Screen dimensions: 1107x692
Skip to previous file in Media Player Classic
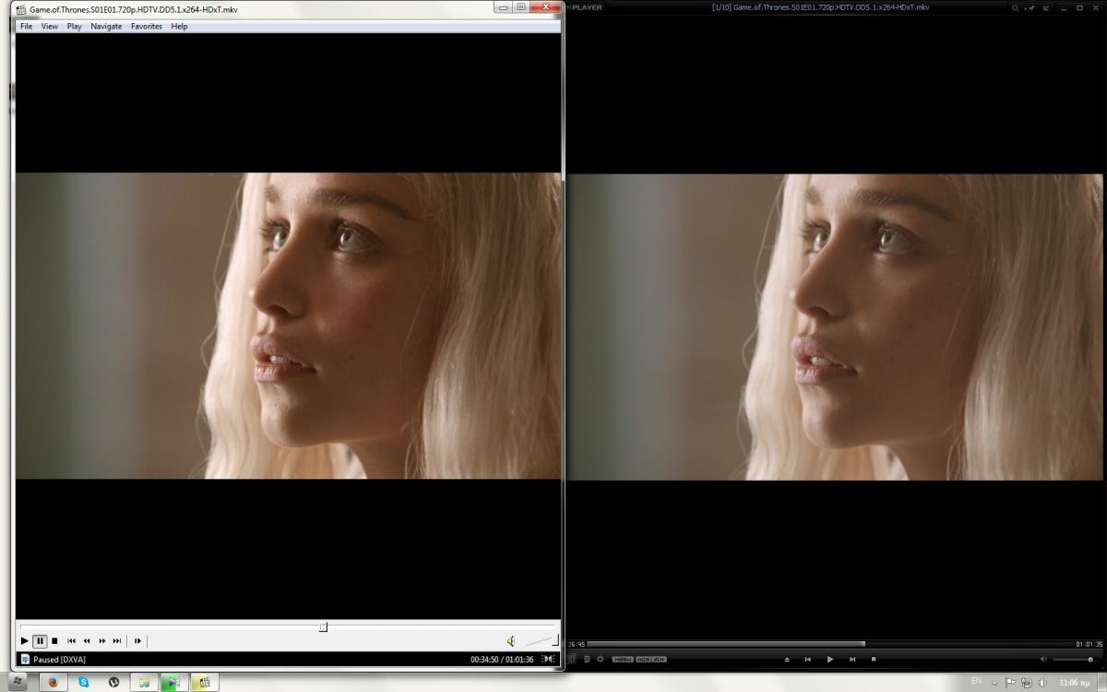71,640
